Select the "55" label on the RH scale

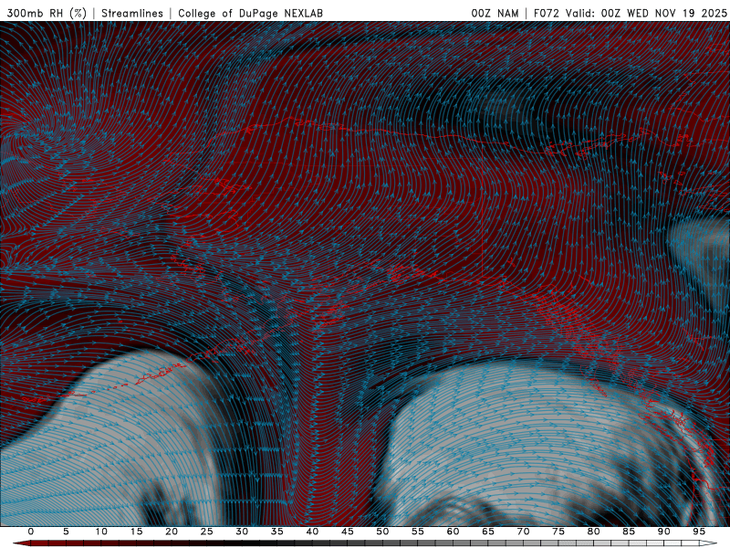pyautogui.click(x=418, y=532)
